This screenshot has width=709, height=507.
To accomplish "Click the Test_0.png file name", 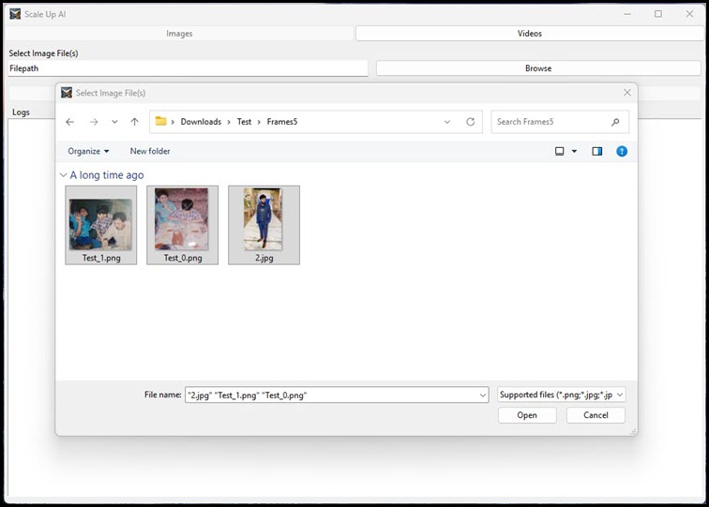I will tap(183, 258).
